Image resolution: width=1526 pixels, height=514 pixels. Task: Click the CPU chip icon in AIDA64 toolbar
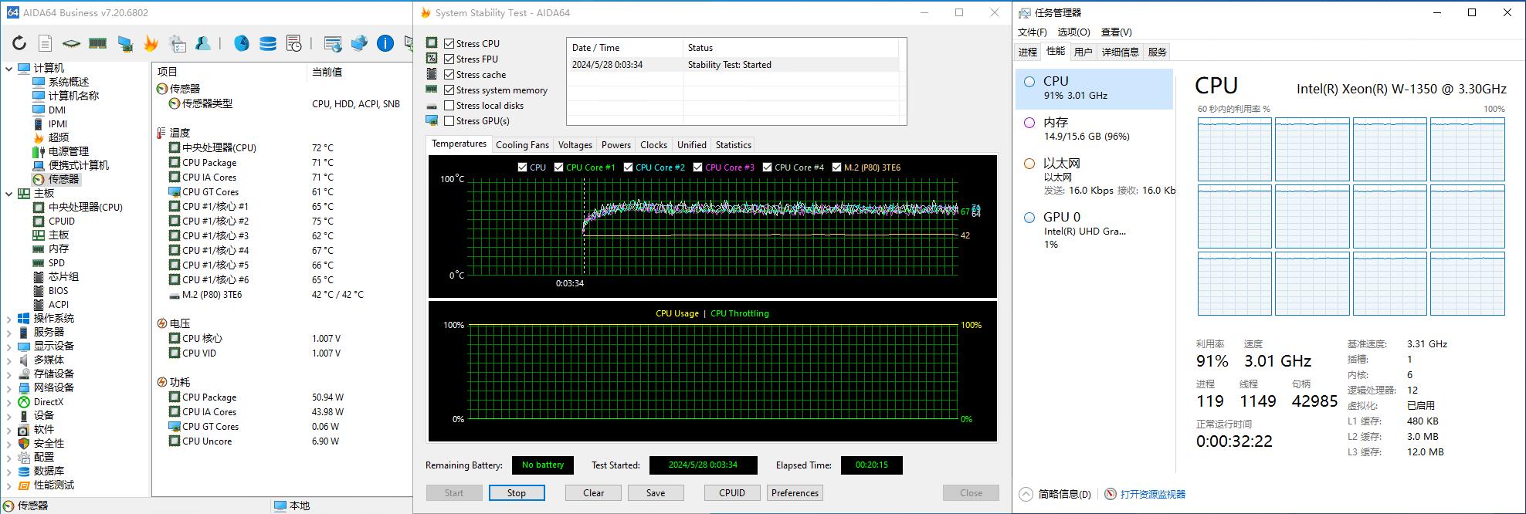pyautogui.click(x=71, y=44)
